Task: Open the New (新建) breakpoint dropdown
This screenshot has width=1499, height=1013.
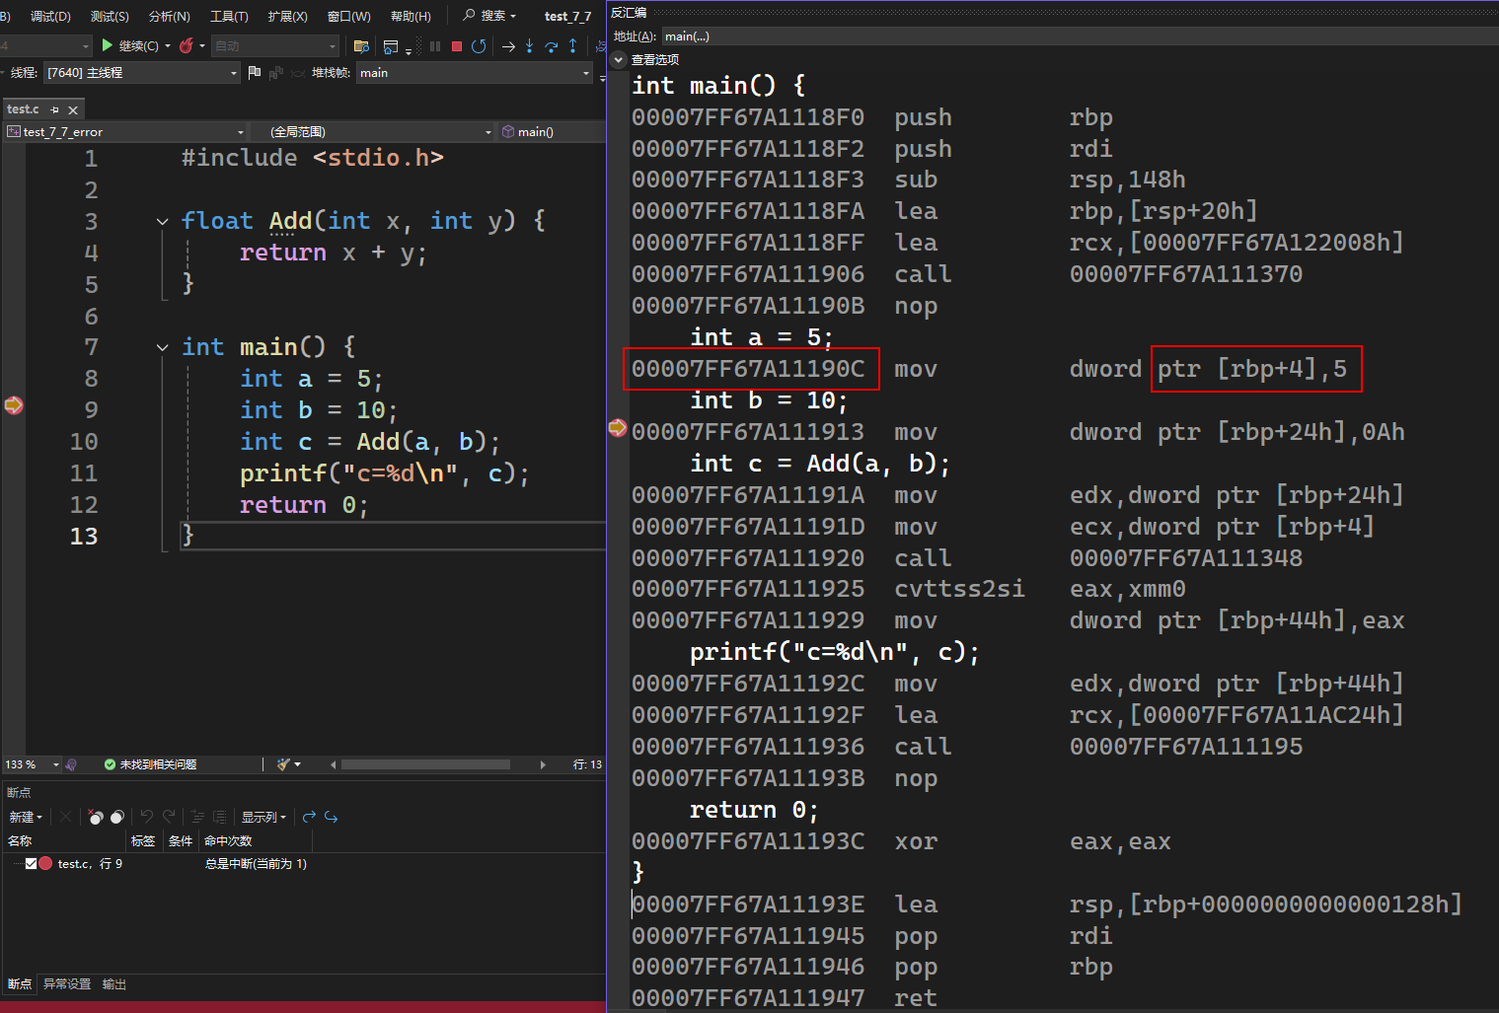Action: 26,817
